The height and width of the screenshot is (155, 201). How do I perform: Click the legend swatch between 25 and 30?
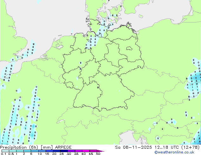click(x=64, y=151)
